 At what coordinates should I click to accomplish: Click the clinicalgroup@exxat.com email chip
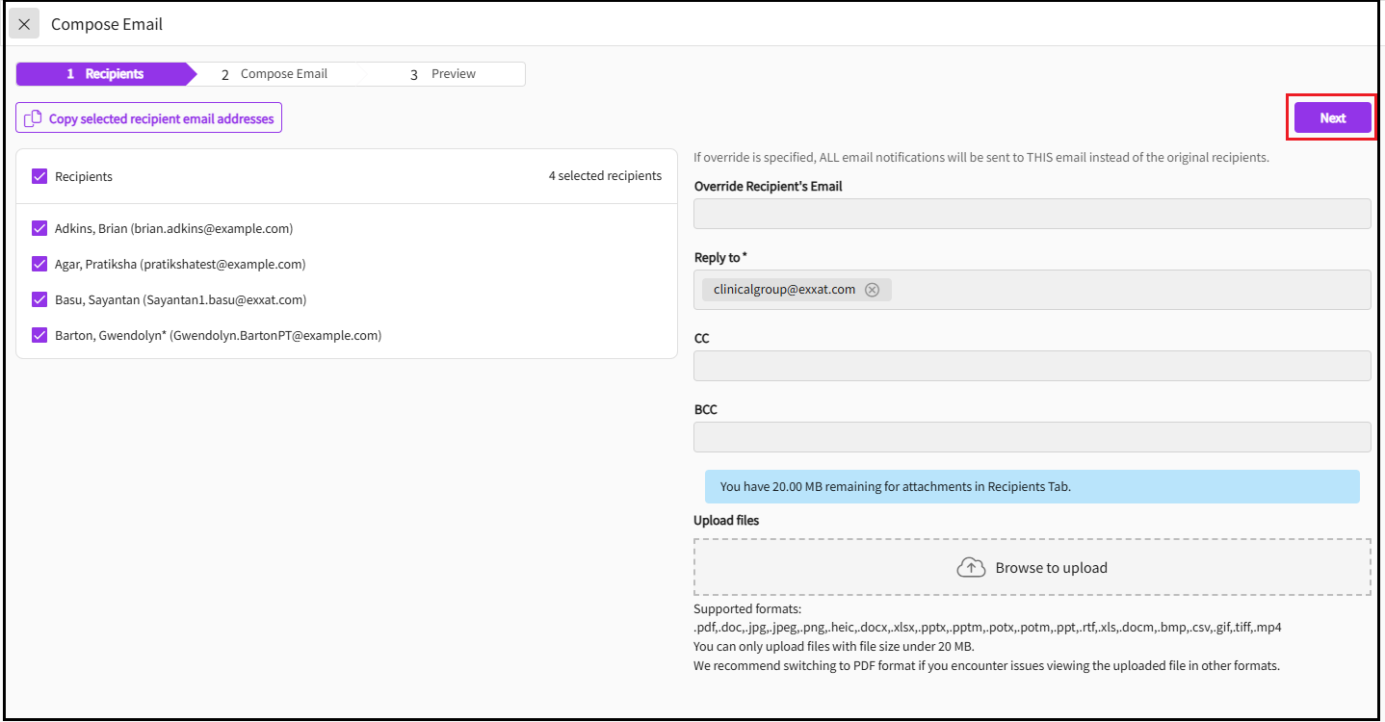tap(784, 290)
